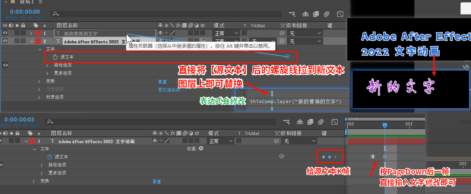Hide the 新的替换的文字 layer via its eye
Screen dimensions: 471x194
pyautogui.click(x=5, y=33)
